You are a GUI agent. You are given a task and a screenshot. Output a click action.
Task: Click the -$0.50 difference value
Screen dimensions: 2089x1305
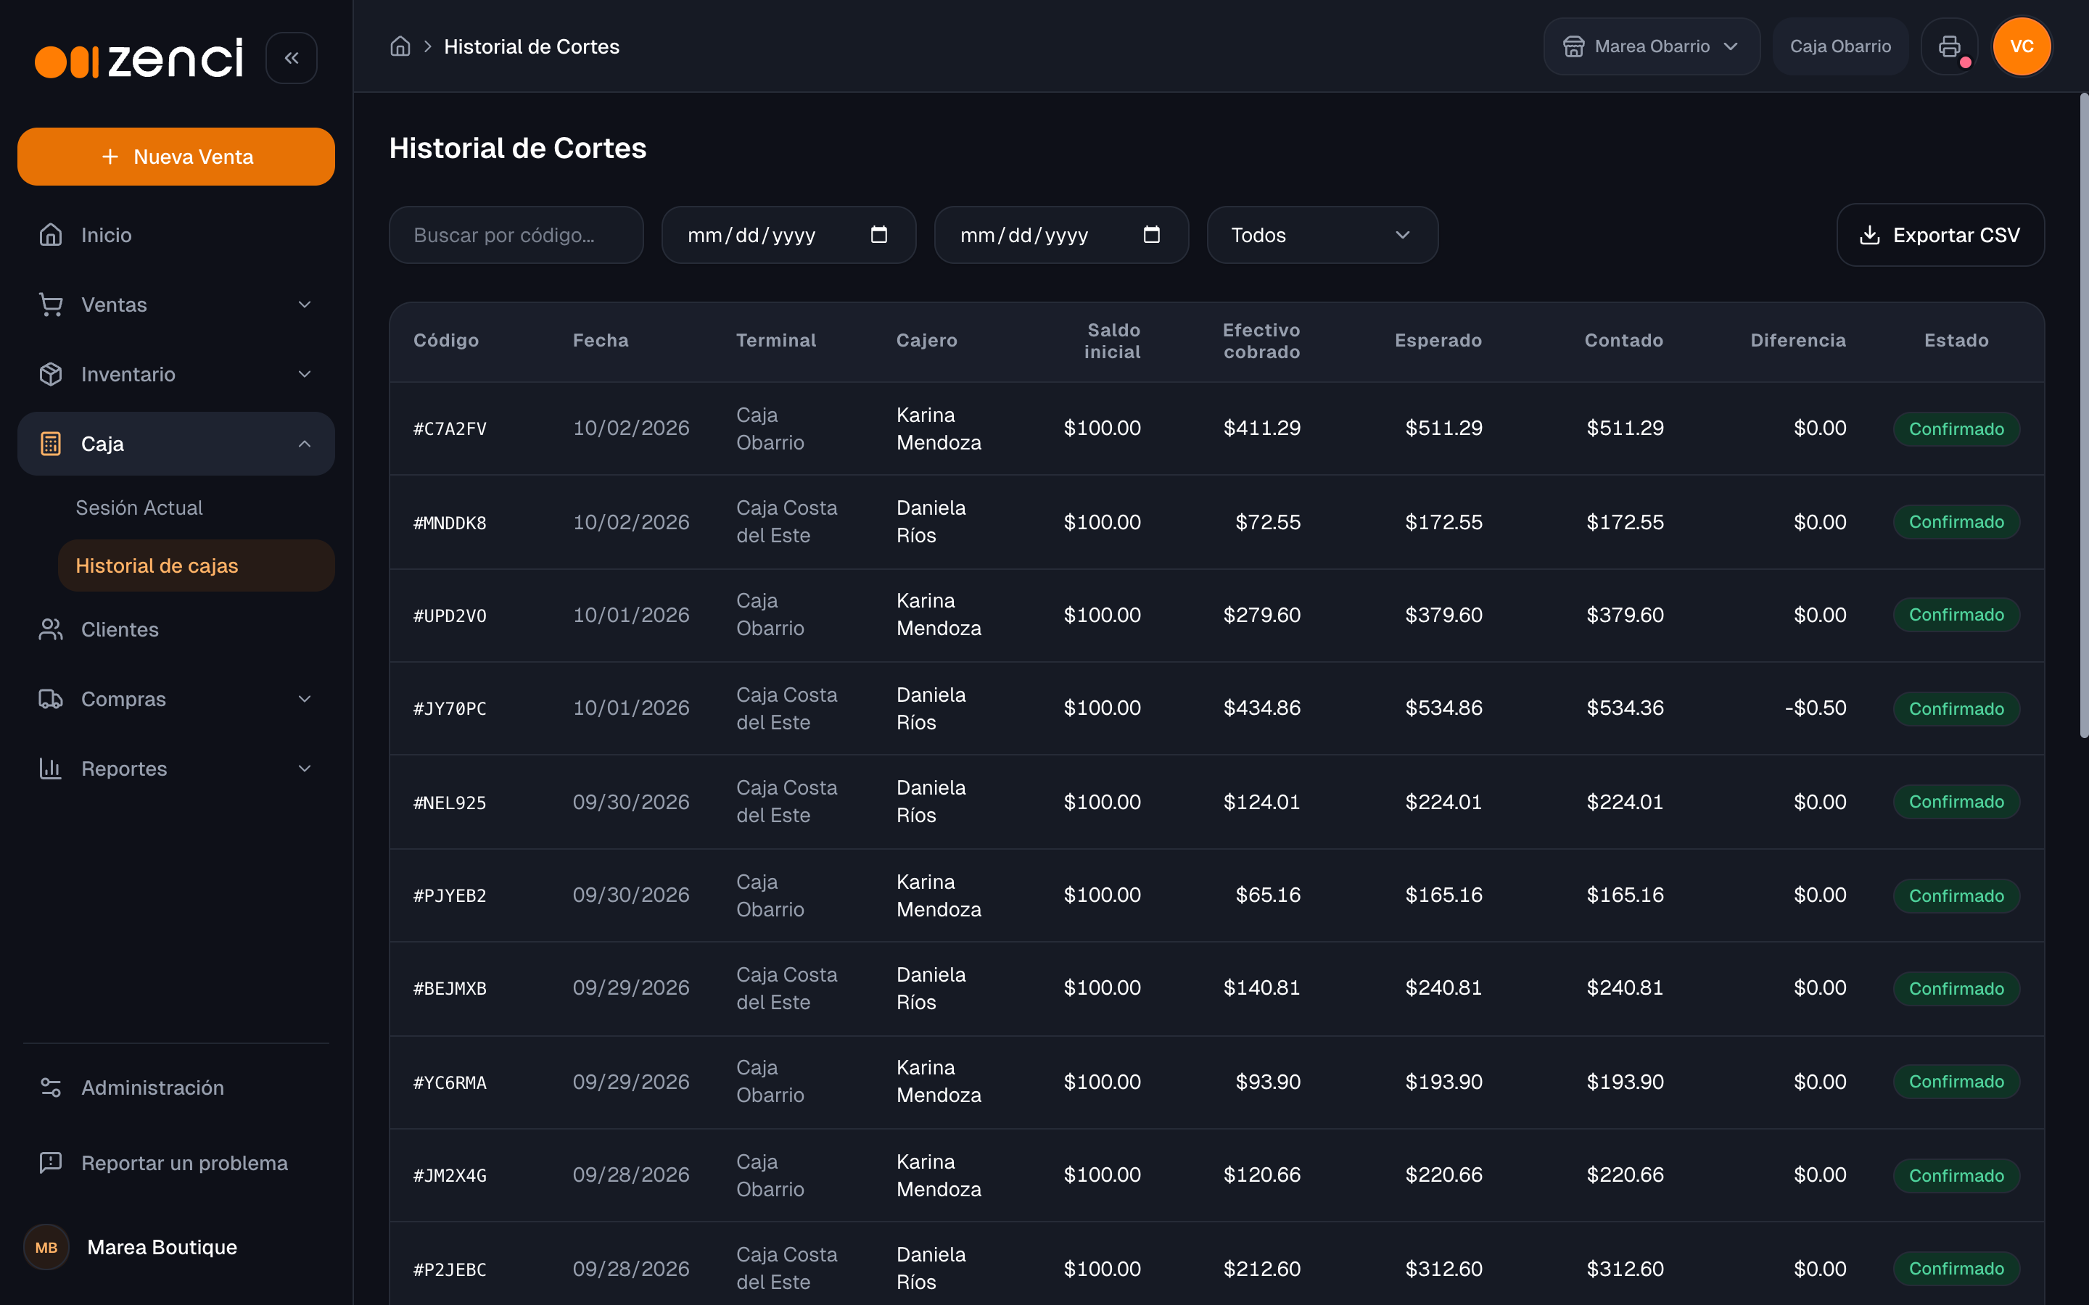tap(1815, 708)
